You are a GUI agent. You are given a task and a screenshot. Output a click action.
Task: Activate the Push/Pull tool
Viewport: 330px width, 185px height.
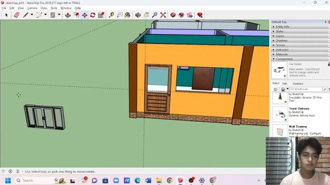(x=68, y=15)
